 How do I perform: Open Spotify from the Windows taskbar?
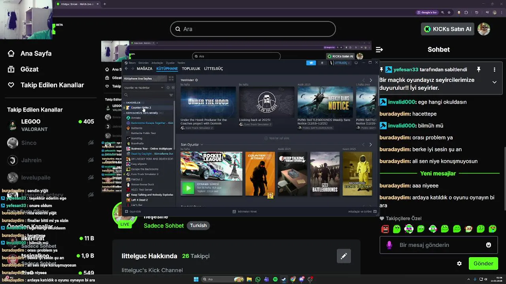275,279
